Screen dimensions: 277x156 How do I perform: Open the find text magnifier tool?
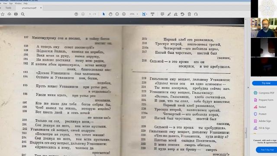(23, 14)
